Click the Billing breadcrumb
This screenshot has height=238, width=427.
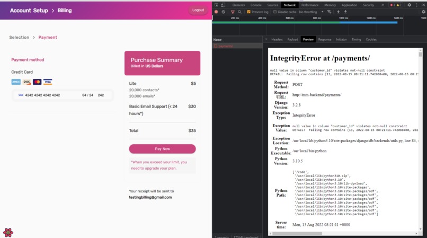click(65, 11)
